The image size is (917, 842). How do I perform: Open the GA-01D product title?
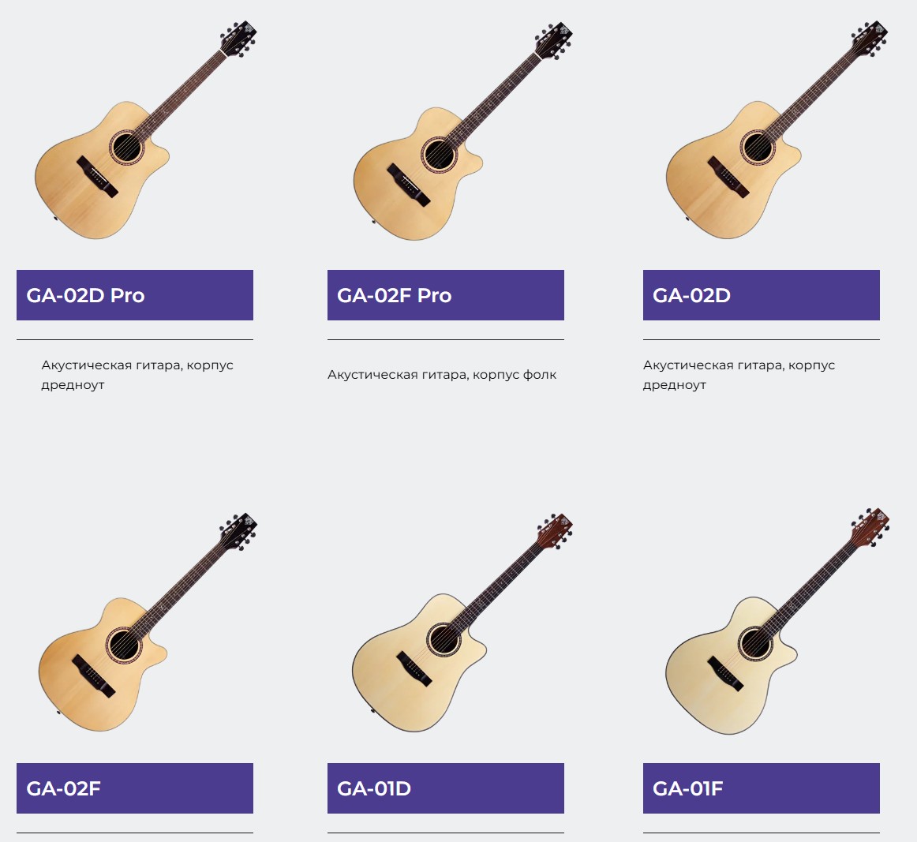pos(446,788)
